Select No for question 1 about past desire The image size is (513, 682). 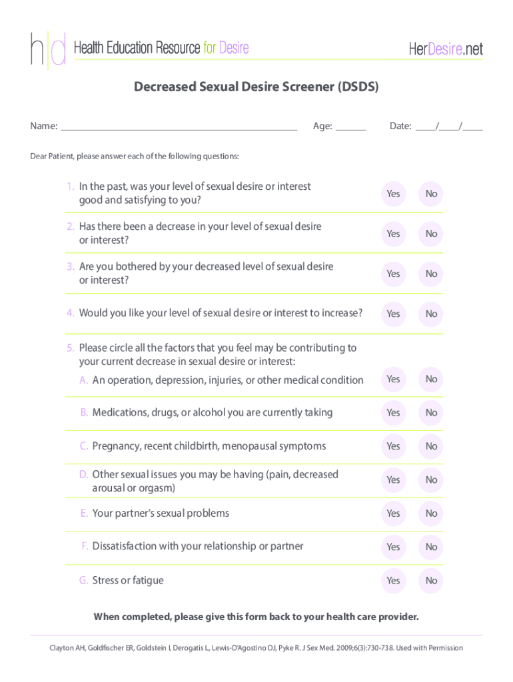point(431,194)
